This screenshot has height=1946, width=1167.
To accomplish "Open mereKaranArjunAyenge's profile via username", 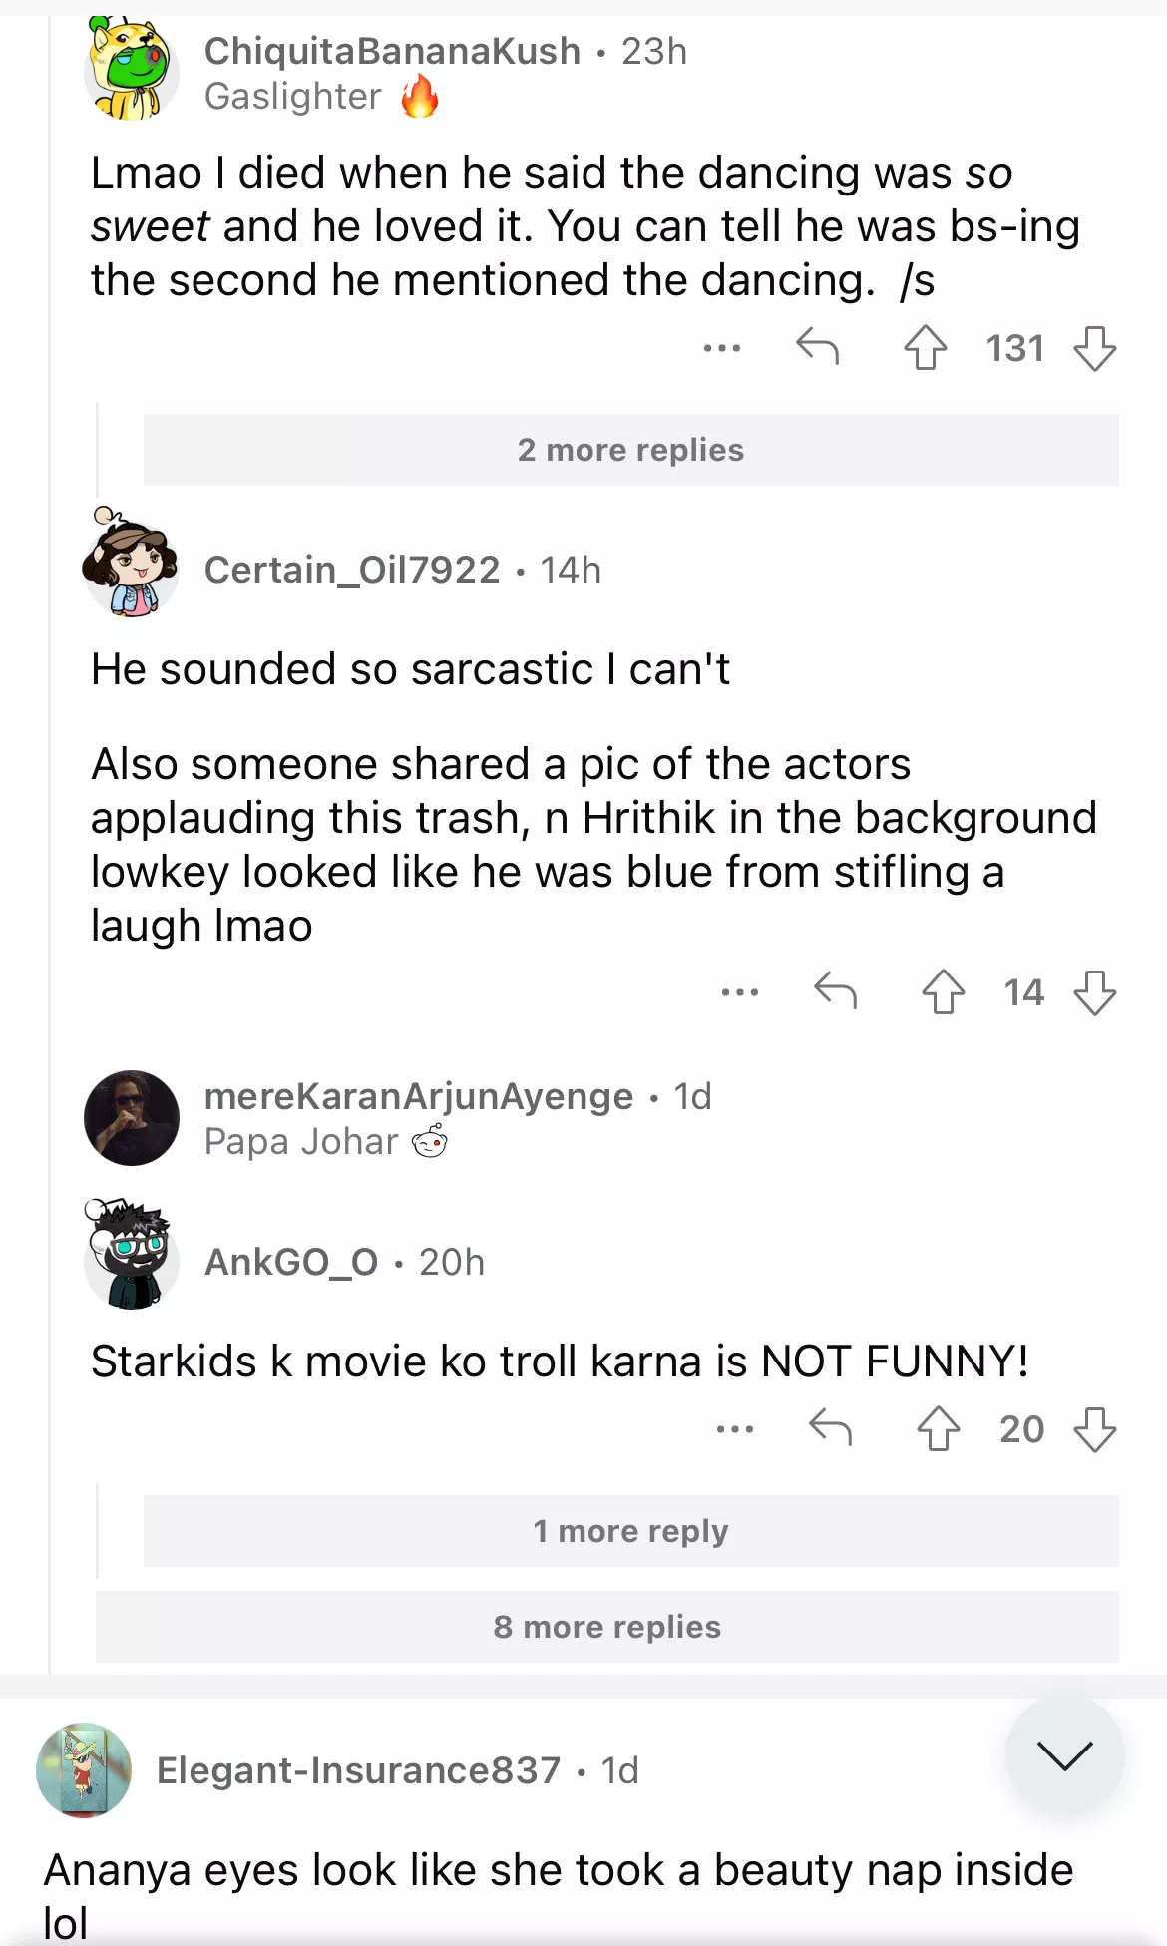I will [x=418, y=1096].
